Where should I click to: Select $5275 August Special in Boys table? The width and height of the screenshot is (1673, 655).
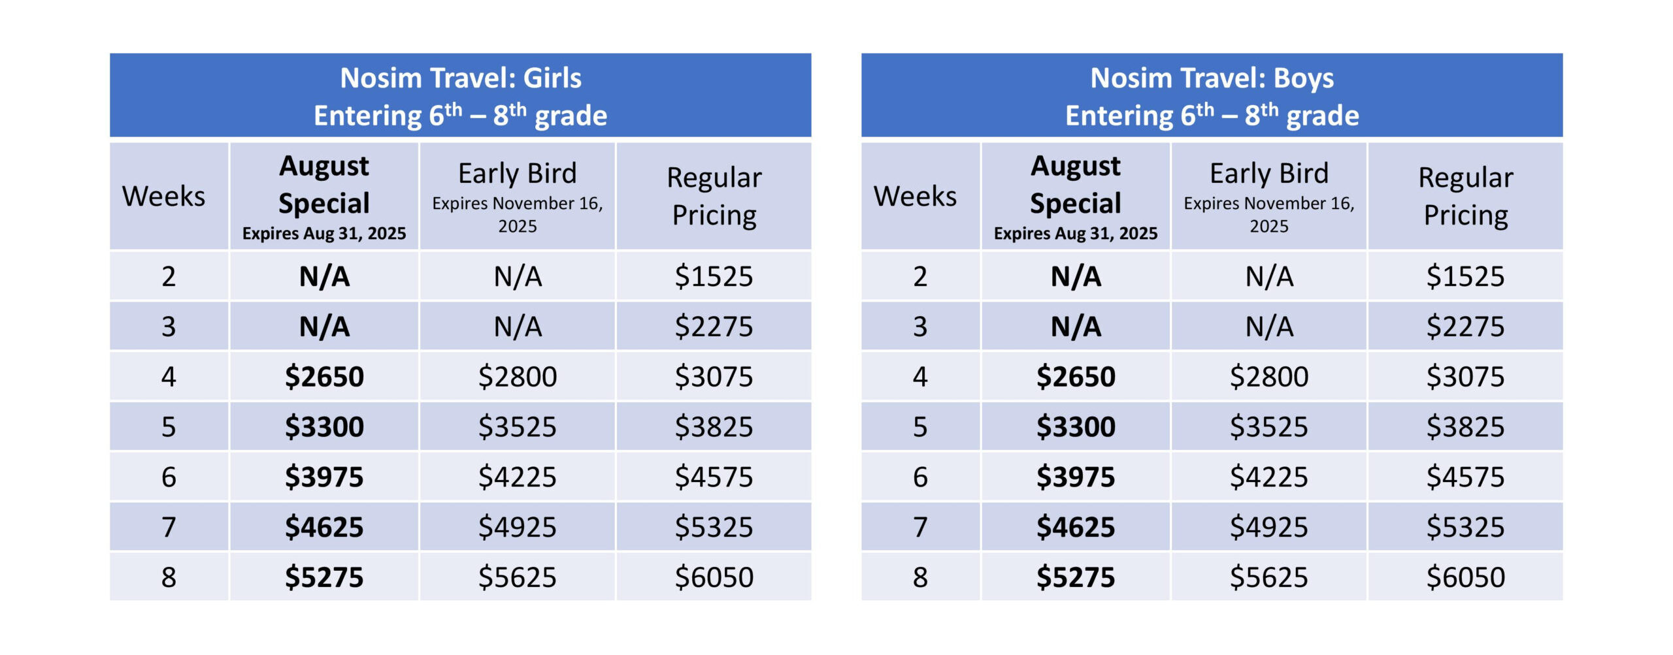pos(1076,577)
